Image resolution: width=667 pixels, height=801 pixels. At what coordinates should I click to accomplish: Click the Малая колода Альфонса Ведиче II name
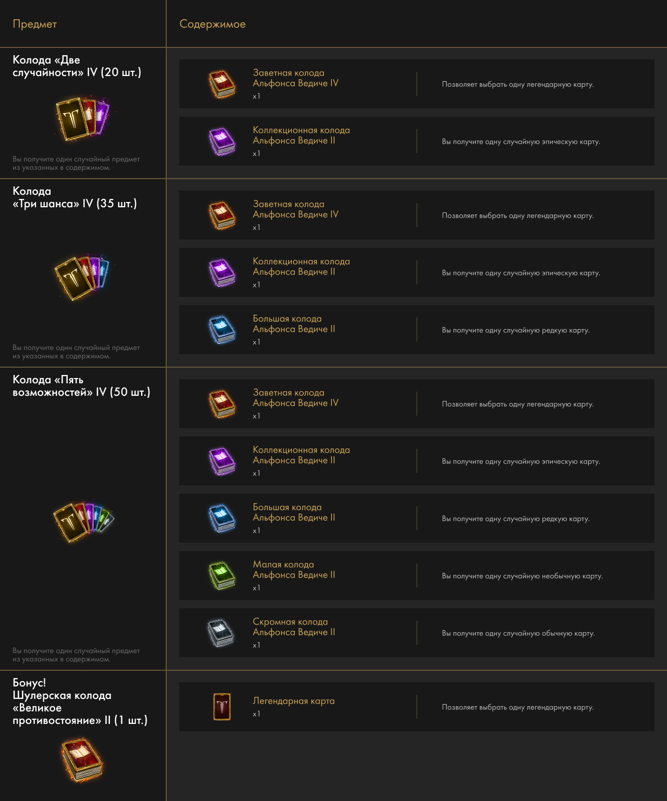pyautogui.click(x=294, y=570)
